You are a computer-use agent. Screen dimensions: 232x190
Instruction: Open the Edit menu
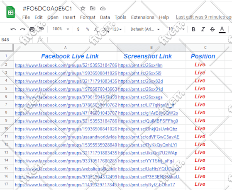[x=39, y=17]
